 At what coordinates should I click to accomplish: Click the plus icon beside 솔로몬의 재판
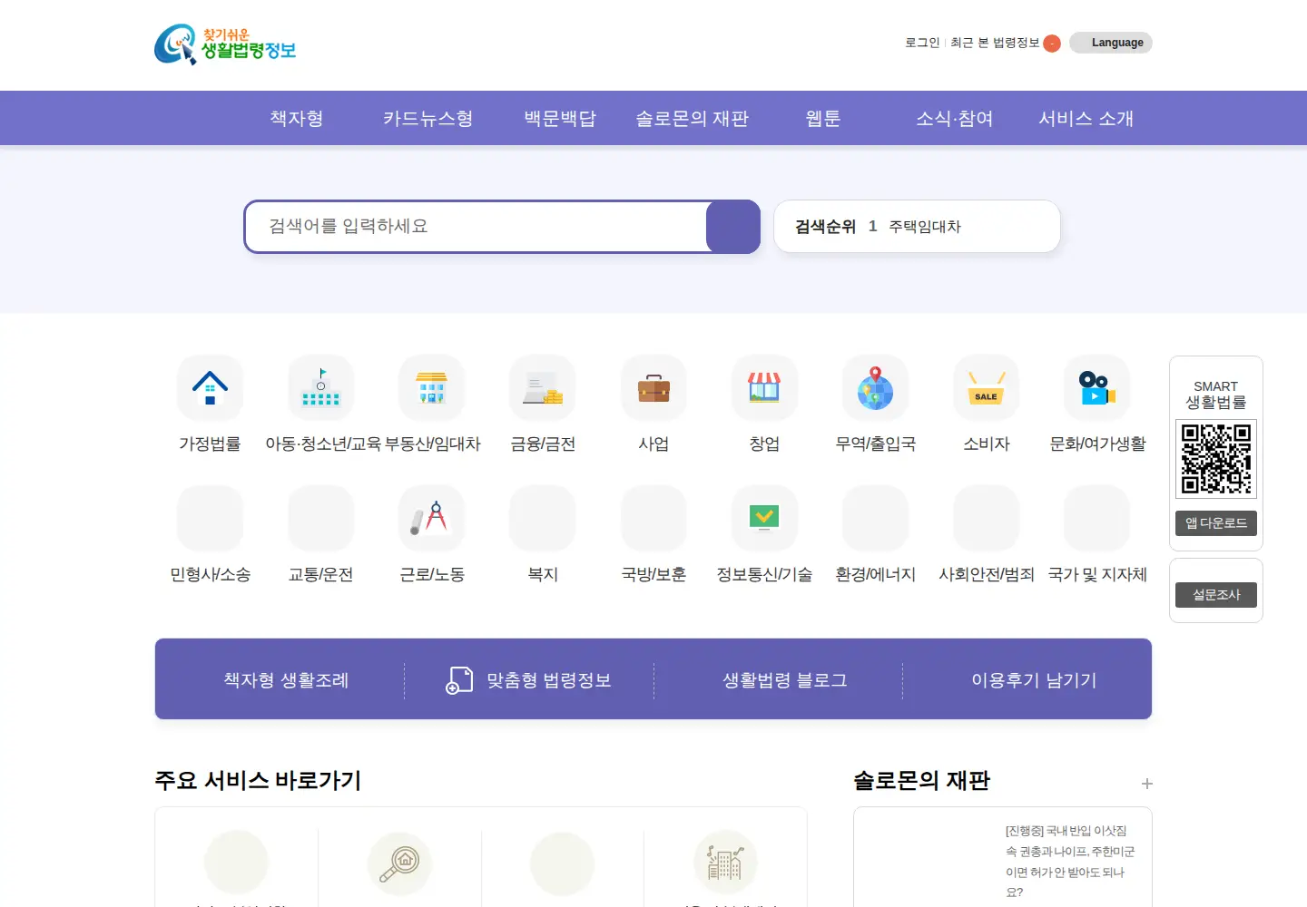[x=1147, y=784]
